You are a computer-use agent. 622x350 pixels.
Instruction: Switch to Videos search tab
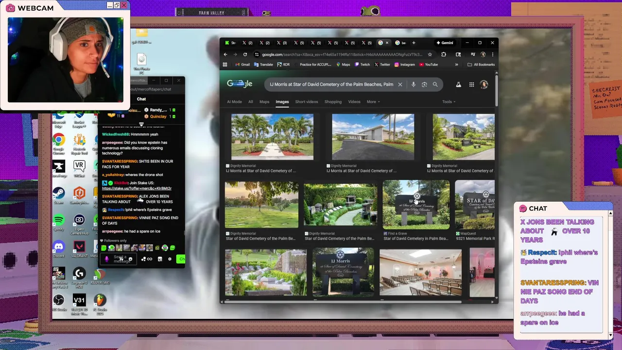tap(354, 102)
